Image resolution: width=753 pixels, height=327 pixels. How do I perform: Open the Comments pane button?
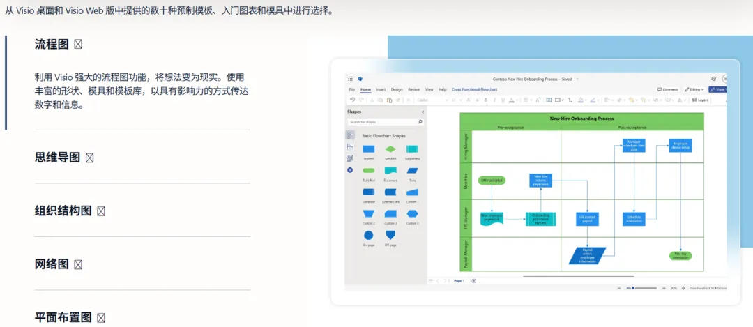[667, 89]
